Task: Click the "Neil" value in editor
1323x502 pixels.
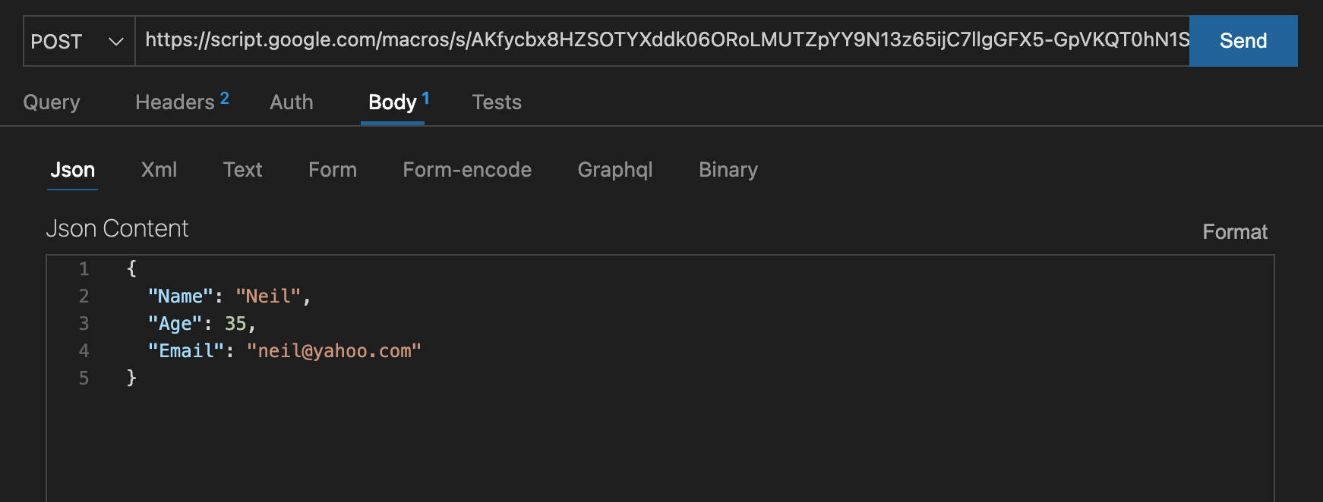Action: point(268,296)
